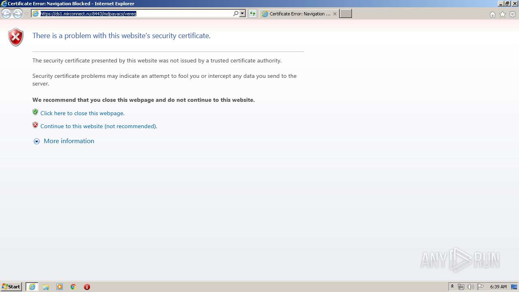This screenshot has width=519, height=292.
Task: Open a new blank tab
Action: (345, 14)
